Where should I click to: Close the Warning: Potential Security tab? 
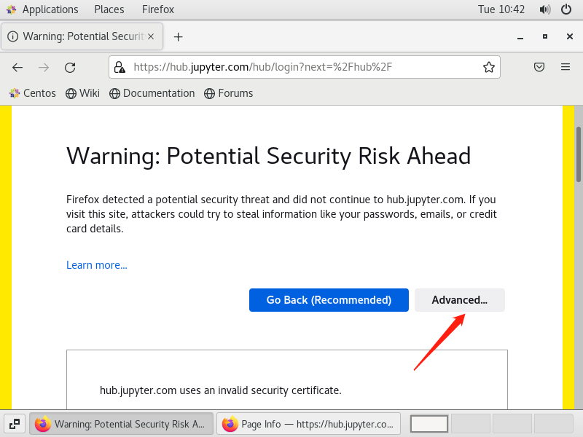pos(151,36)
